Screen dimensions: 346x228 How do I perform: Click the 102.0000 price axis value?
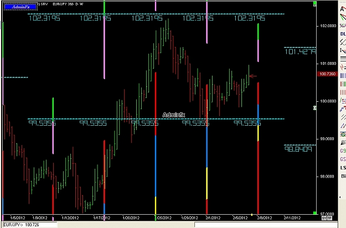(x=328, y=26)
